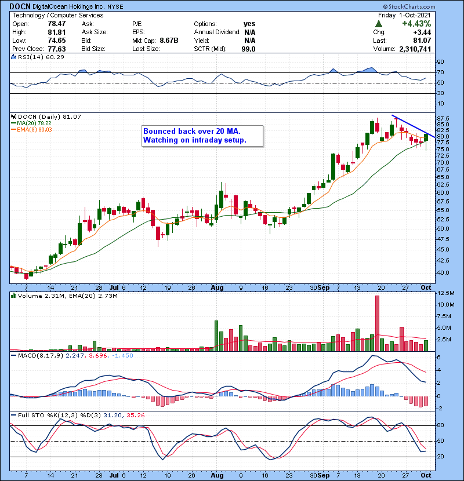Click the 40.0 price axis label
Image resolution: width=464 pixels, height=481 pixels.
[443, 272]
